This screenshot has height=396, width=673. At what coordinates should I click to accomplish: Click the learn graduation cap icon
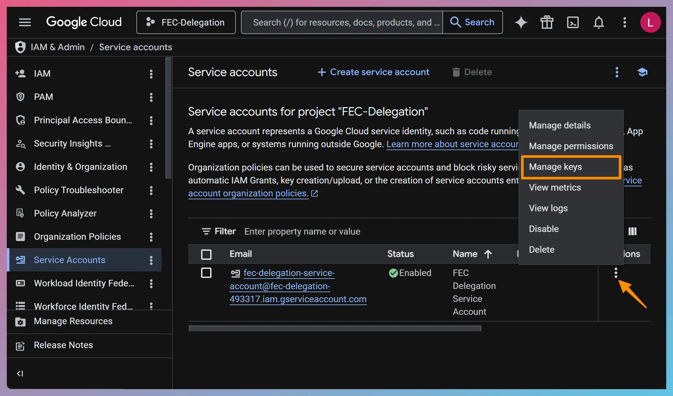point(642,72)
